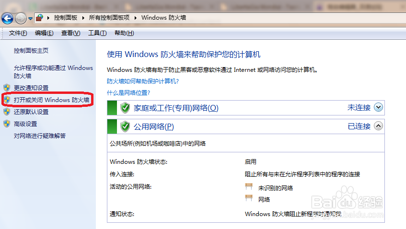Image resolution: width=406 pixels, height=229 pixels.
Task: Click the 控制面板 breadcrumb
Action: [66, 18]
